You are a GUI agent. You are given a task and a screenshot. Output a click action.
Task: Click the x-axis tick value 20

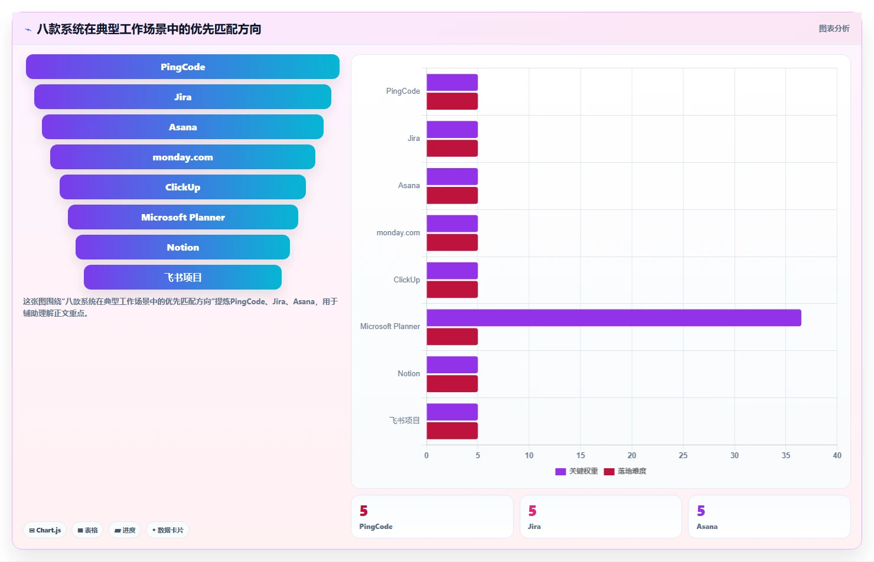(x=632, y=455)
